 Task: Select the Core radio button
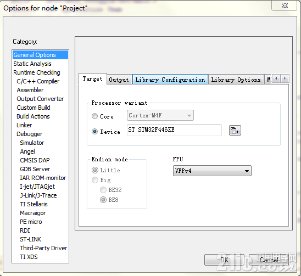(94, 116)
